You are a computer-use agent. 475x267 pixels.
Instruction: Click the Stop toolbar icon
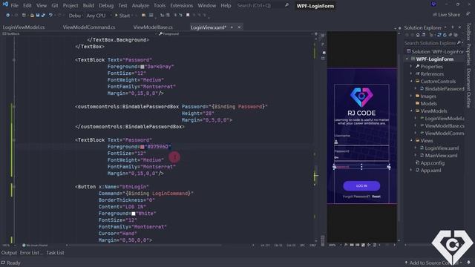[188, 15]
